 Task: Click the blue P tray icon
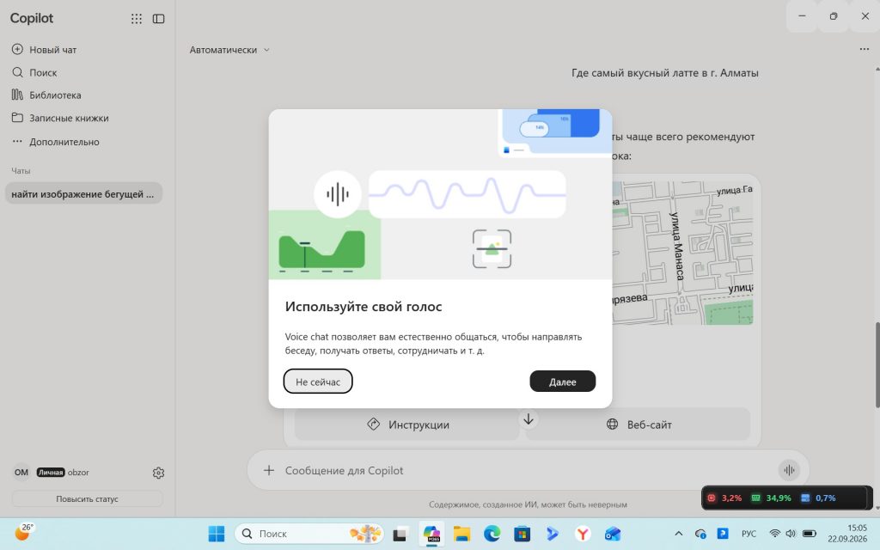click(723, 533)
